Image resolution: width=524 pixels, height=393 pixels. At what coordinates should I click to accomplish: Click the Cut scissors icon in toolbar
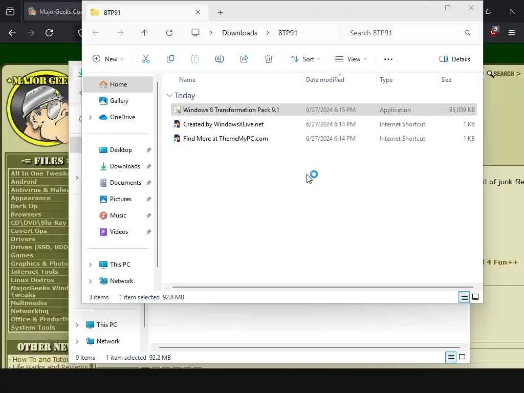146,59
